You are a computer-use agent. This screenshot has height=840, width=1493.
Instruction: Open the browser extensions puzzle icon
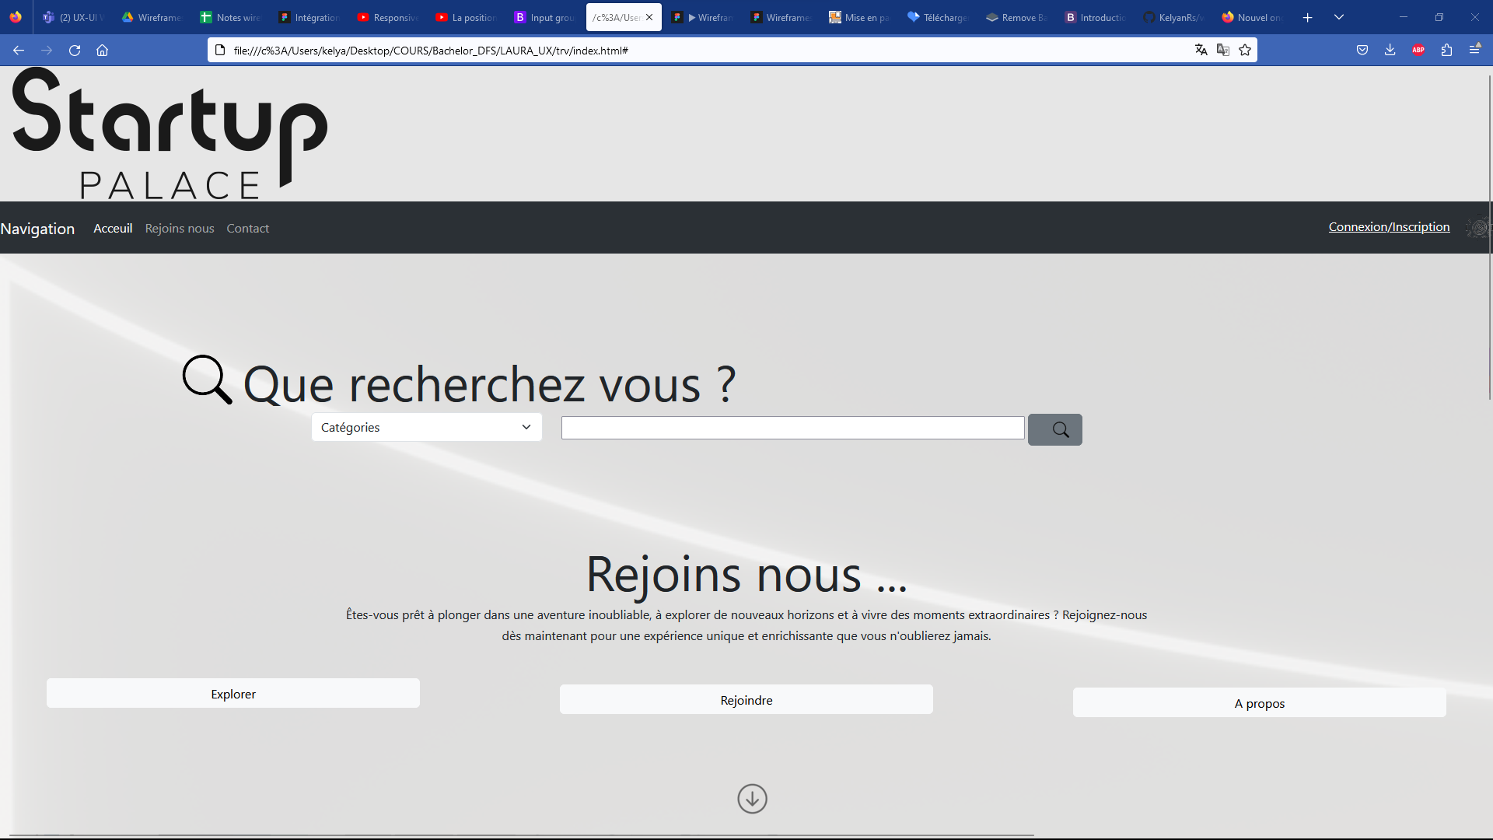[x=1446, y=50]
